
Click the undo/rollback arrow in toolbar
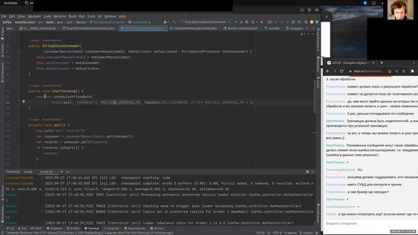(299, 22)
